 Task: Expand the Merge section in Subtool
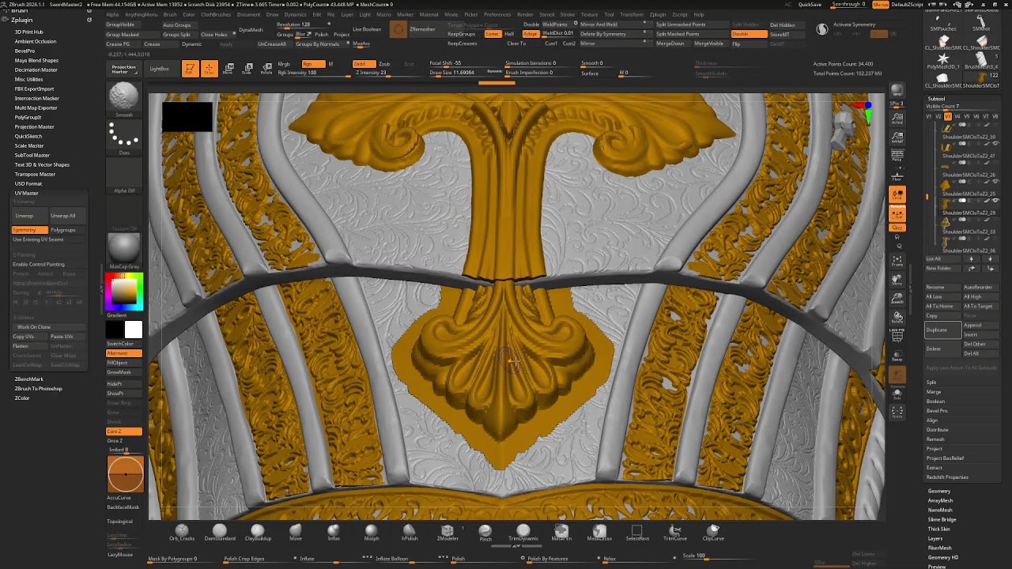(x=934, y=392)
